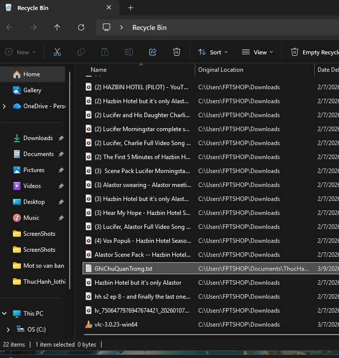Screen dimensions: 339x358
Task: Open Documents in the sidebar
Action: pyautogui.click(x=32, y=154)
